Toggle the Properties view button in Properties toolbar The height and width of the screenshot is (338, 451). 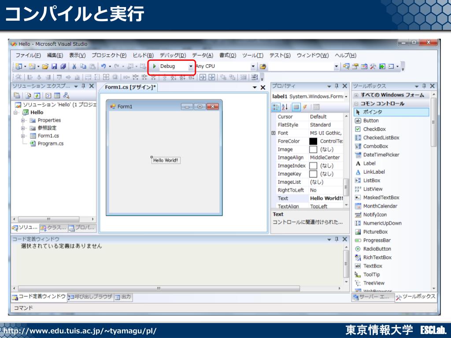[296, 107]
